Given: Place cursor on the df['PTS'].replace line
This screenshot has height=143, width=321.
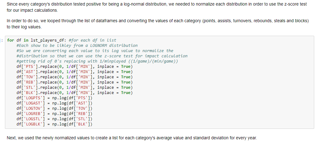Looking at the screenshot, I should click(x=75, y=66).
